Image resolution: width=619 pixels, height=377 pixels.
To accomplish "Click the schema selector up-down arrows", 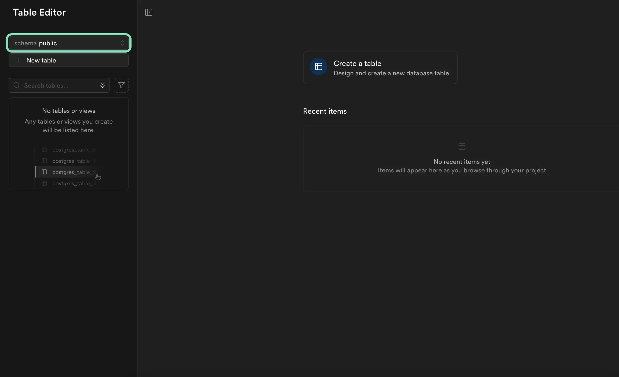I will [122, 43].
